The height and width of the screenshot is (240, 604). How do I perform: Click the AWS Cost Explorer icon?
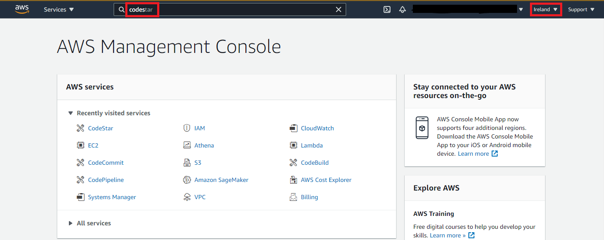pos(293,180)
